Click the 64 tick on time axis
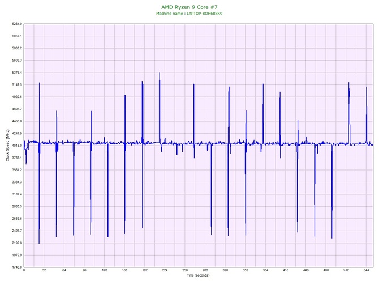Viewport: 379px width, 285px height. 64,270
